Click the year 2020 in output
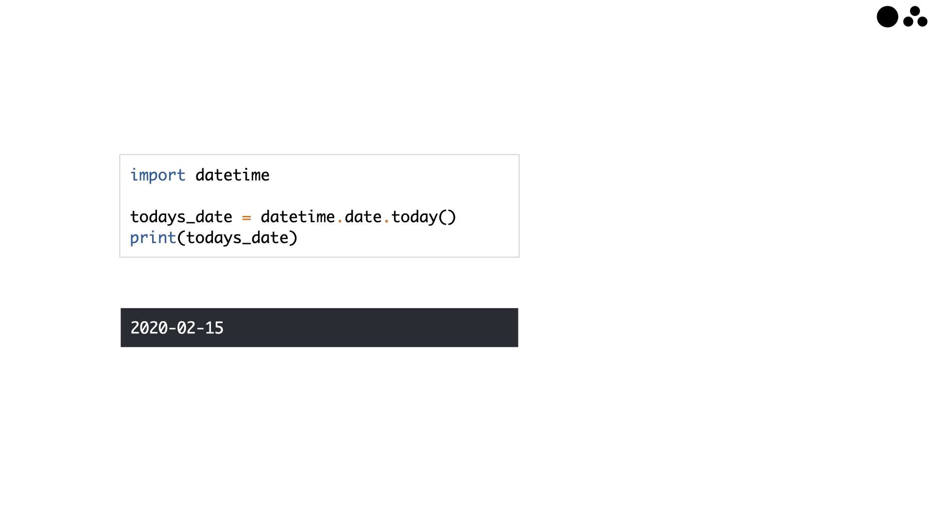This screenshot has width=933, height=524. click(x=149, y=328)
